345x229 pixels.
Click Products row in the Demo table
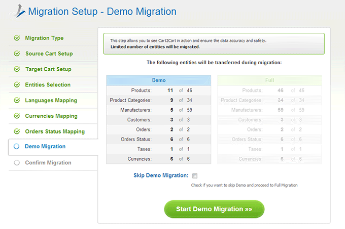tap(159, 90)
